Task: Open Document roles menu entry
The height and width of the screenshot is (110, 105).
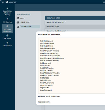Action: (x=26, y=27)
